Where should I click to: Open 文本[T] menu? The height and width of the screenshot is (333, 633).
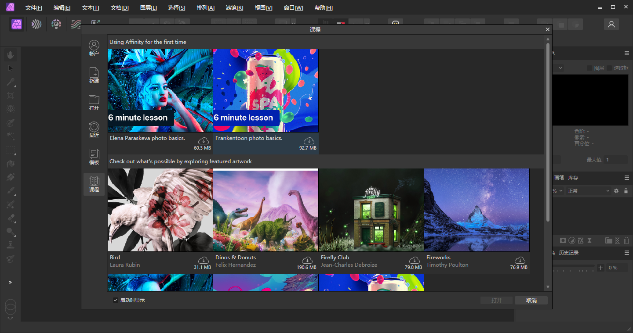(x=91, y=8)
